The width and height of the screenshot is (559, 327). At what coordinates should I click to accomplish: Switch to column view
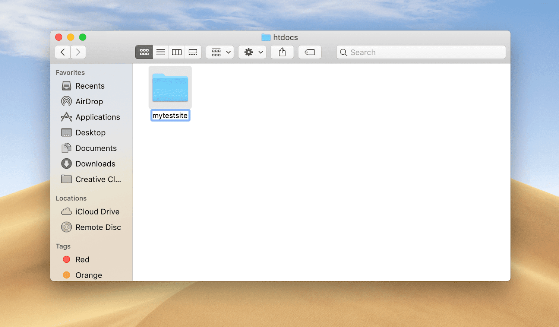click(x=177, y=52)
